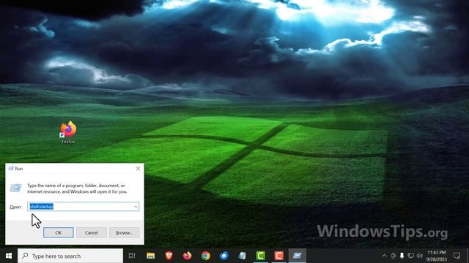Click the taskbar search box
This screenshot has width=469, height=263.
pos(70,256)
